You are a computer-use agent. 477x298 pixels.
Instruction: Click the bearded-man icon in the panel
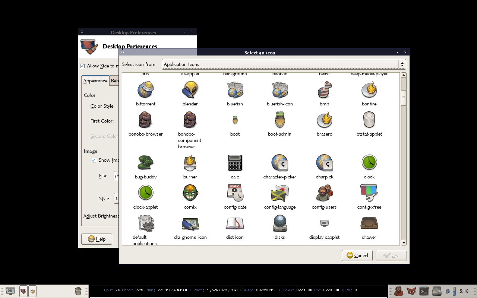[398, 291]
